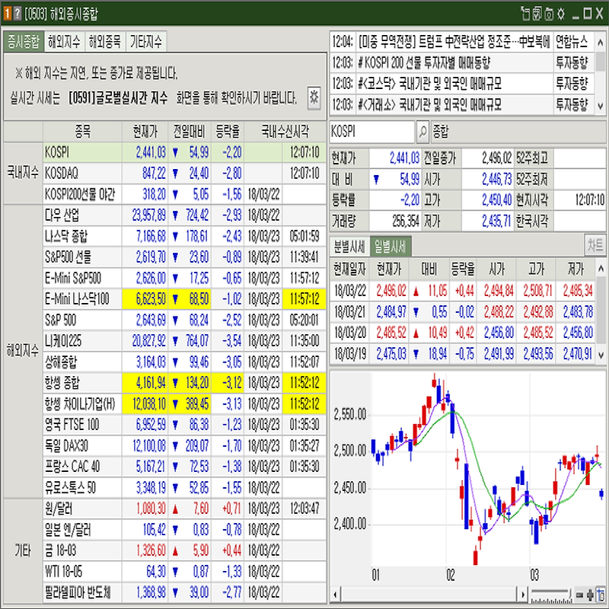Click the orange number 1 icon in title bar

pyautogui.click(x=7, y=13)
